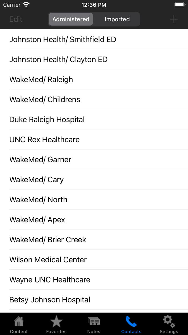Open Wilson Medical Center contact
The height and width of the screenshot is (335, 188).
(x=48, y=260)
